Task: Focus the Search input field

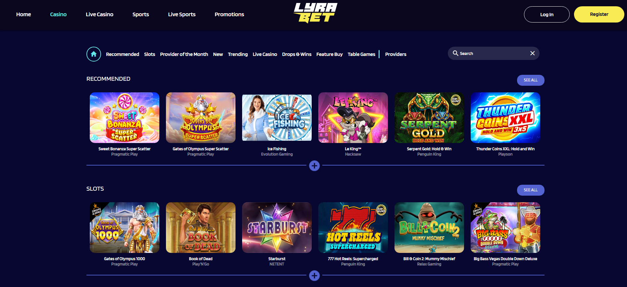Action: 494,53
